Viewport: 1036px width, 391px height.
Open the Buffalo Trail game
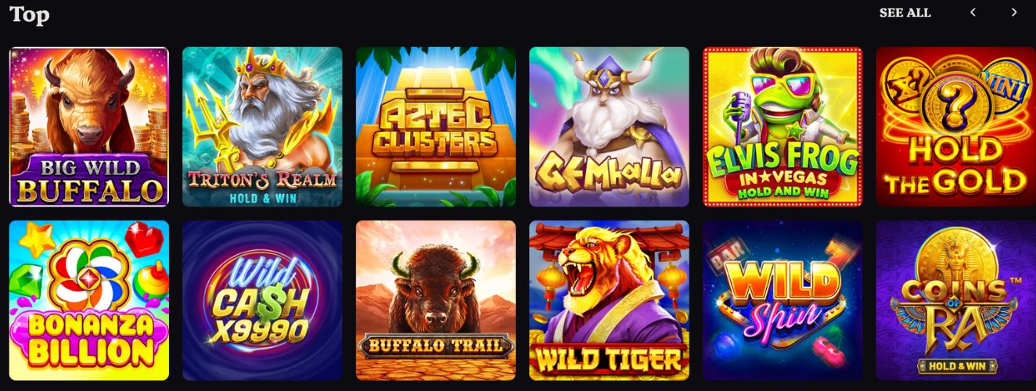[x=436, y=300]
